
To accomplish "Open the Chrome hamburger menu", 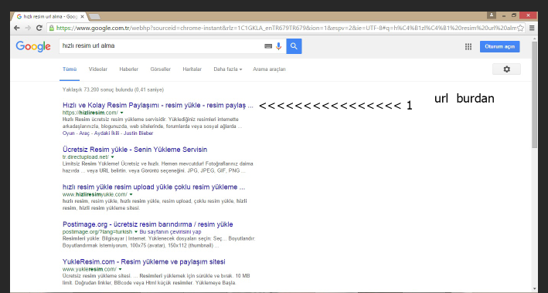I will pyautogui.click(x=532, y=28).
